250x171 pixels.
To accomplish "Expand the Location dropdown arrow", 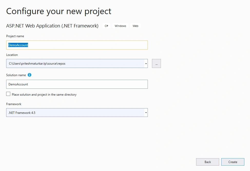I will (146, 64).
